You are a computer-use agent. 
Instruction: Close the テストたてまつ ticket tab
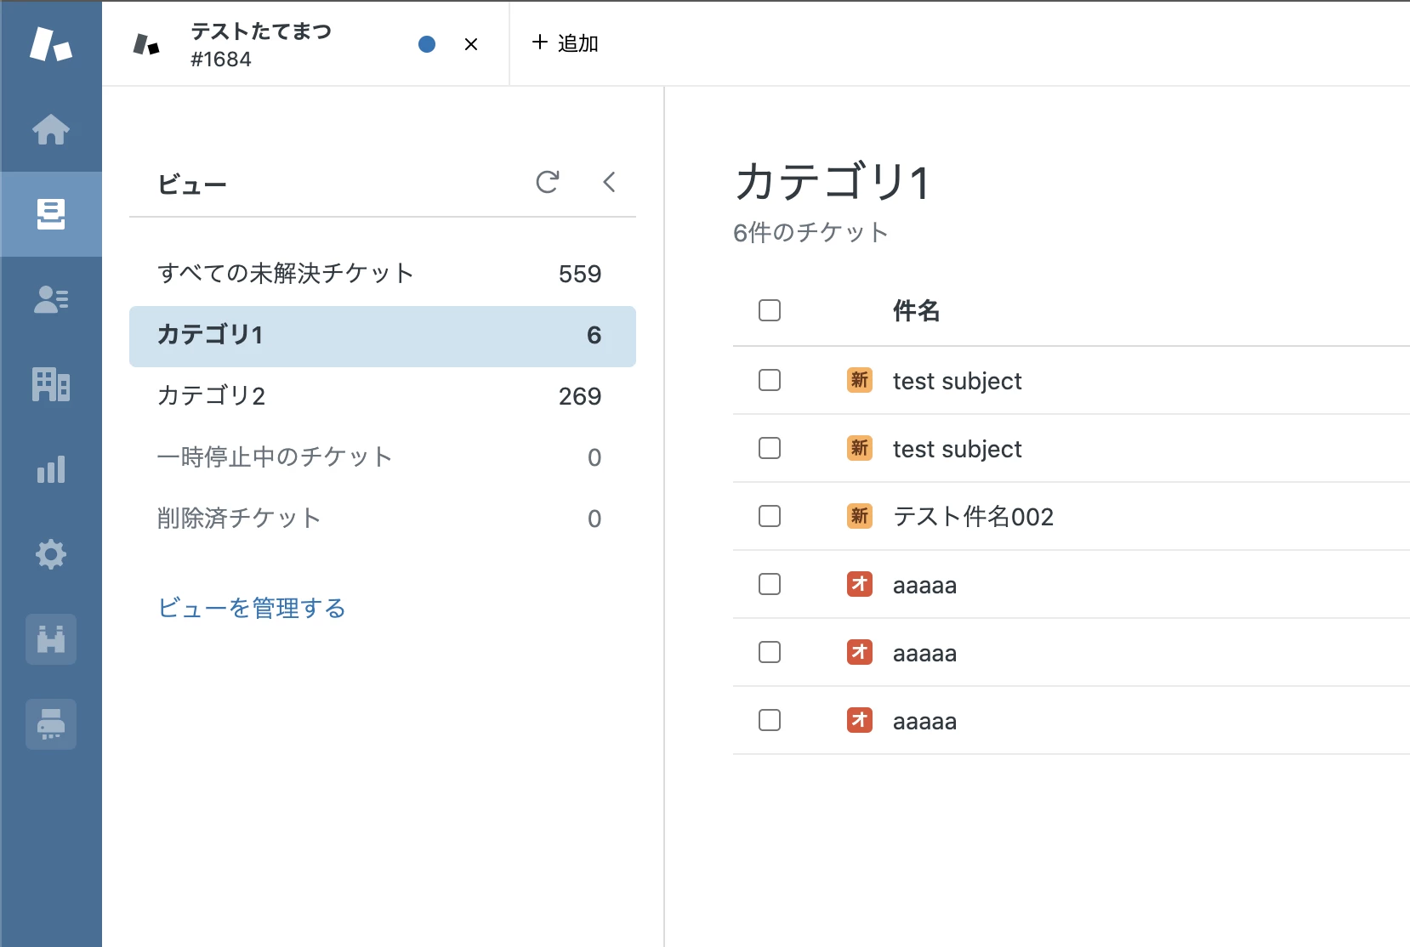(x=471, y=44)
